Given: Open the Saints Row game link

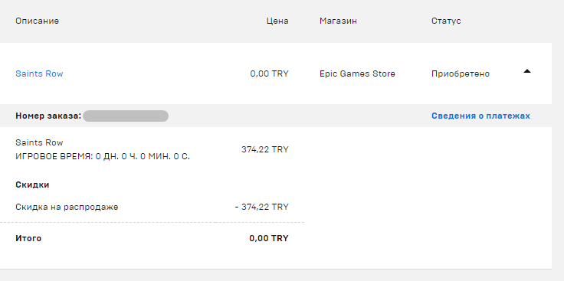Looking at the screenshot, I should click(x=39, y=74).
